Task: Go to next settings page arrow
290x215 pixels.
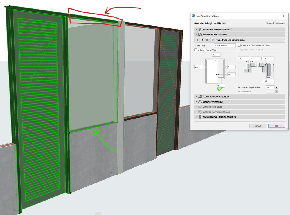Action: coord(202,40)
